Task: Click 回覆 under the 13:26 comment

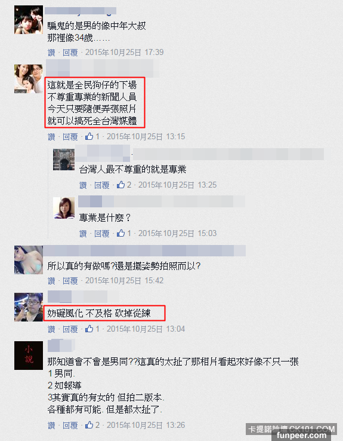Action: pos(70,425)
